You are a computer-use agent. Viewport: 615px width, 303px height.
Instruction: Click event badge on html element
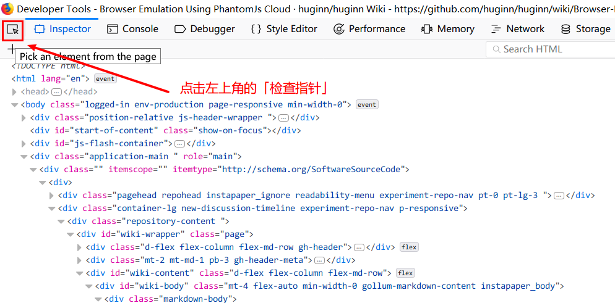click(105, 78)
